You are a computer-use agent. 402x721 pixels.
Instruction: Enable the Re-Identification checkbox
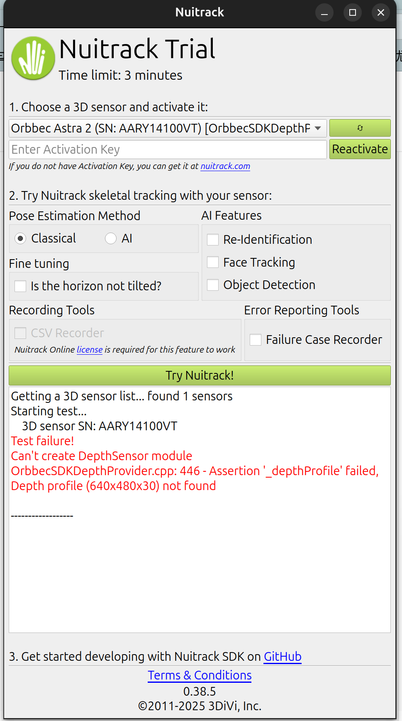pos(213,240)
